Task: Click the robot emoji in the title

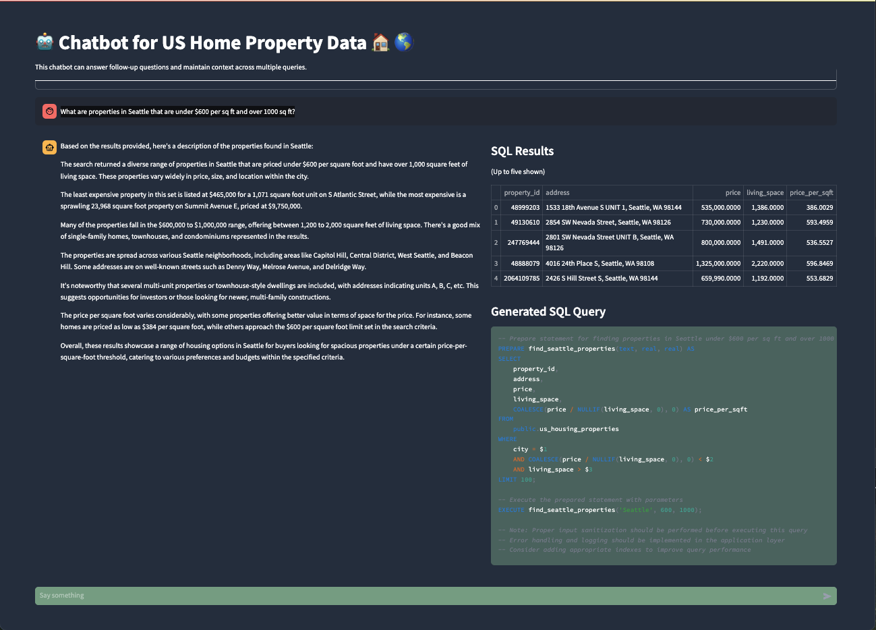Action: click(x=45, y=42)
